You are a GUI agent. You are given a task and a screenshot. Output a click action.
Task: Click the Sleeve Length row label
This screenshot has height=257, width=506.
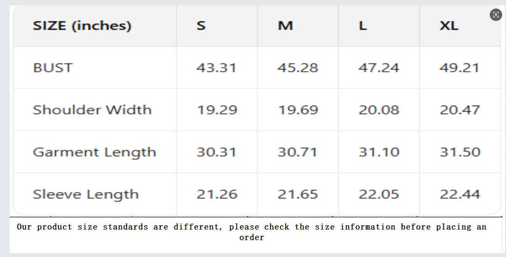coord(85,194)
